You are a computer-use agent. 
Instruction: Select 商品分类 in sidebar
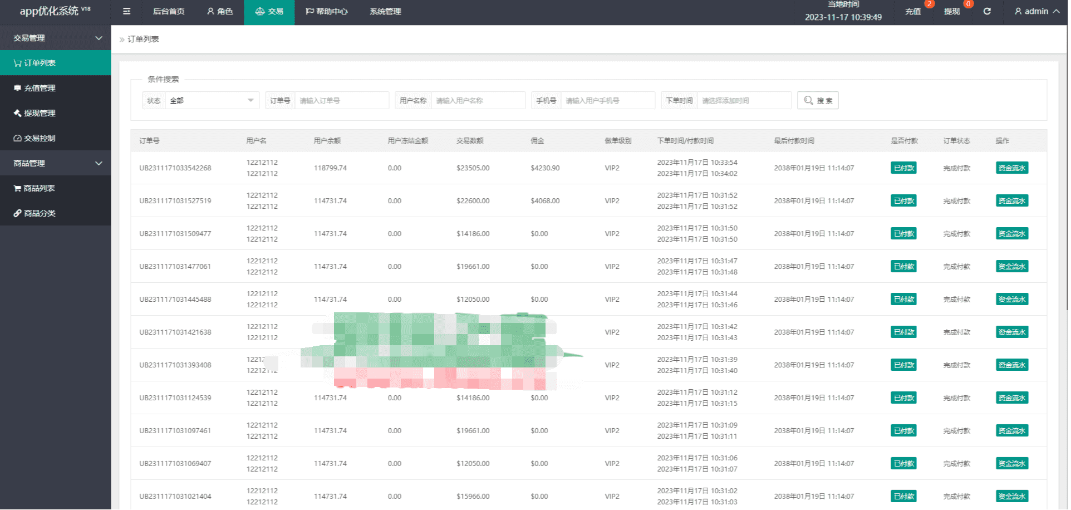click(40, 213)
